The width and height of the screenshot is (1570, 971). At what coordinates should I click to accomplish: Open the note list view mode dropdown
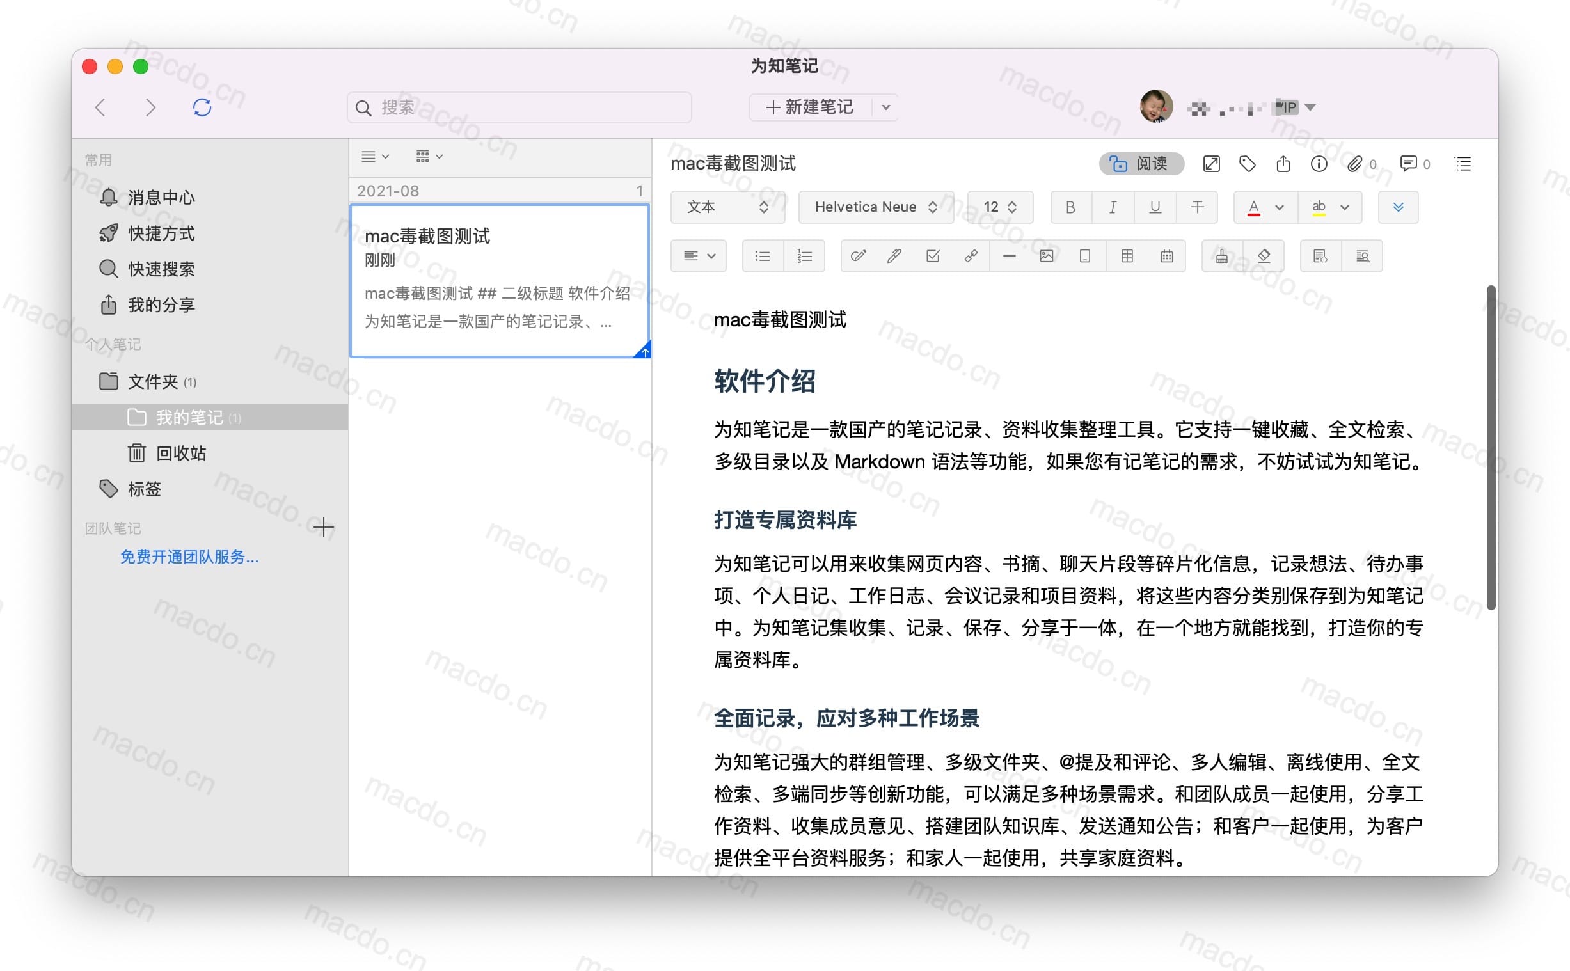429,157
